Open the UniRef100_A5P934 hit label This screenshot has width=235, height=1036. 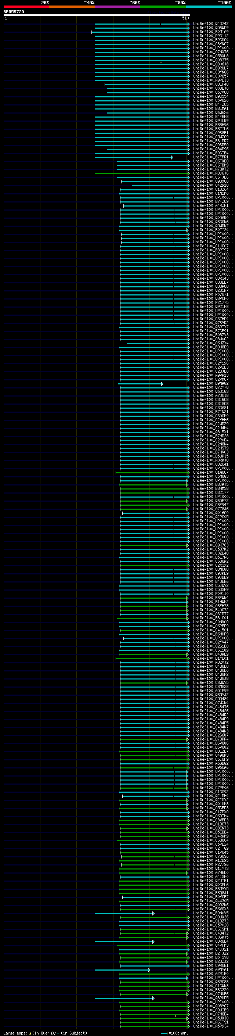pyautogui.click(x=211, y=1026)
